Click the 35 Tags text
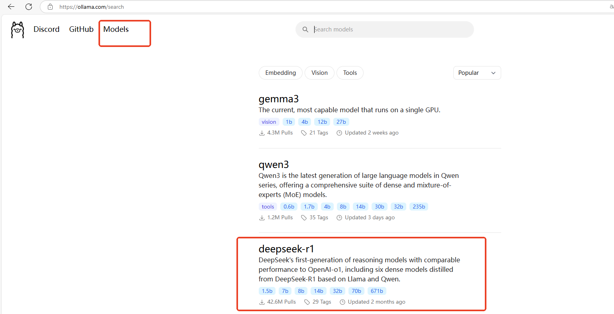 pyautogui.click(x=319, y=218)
